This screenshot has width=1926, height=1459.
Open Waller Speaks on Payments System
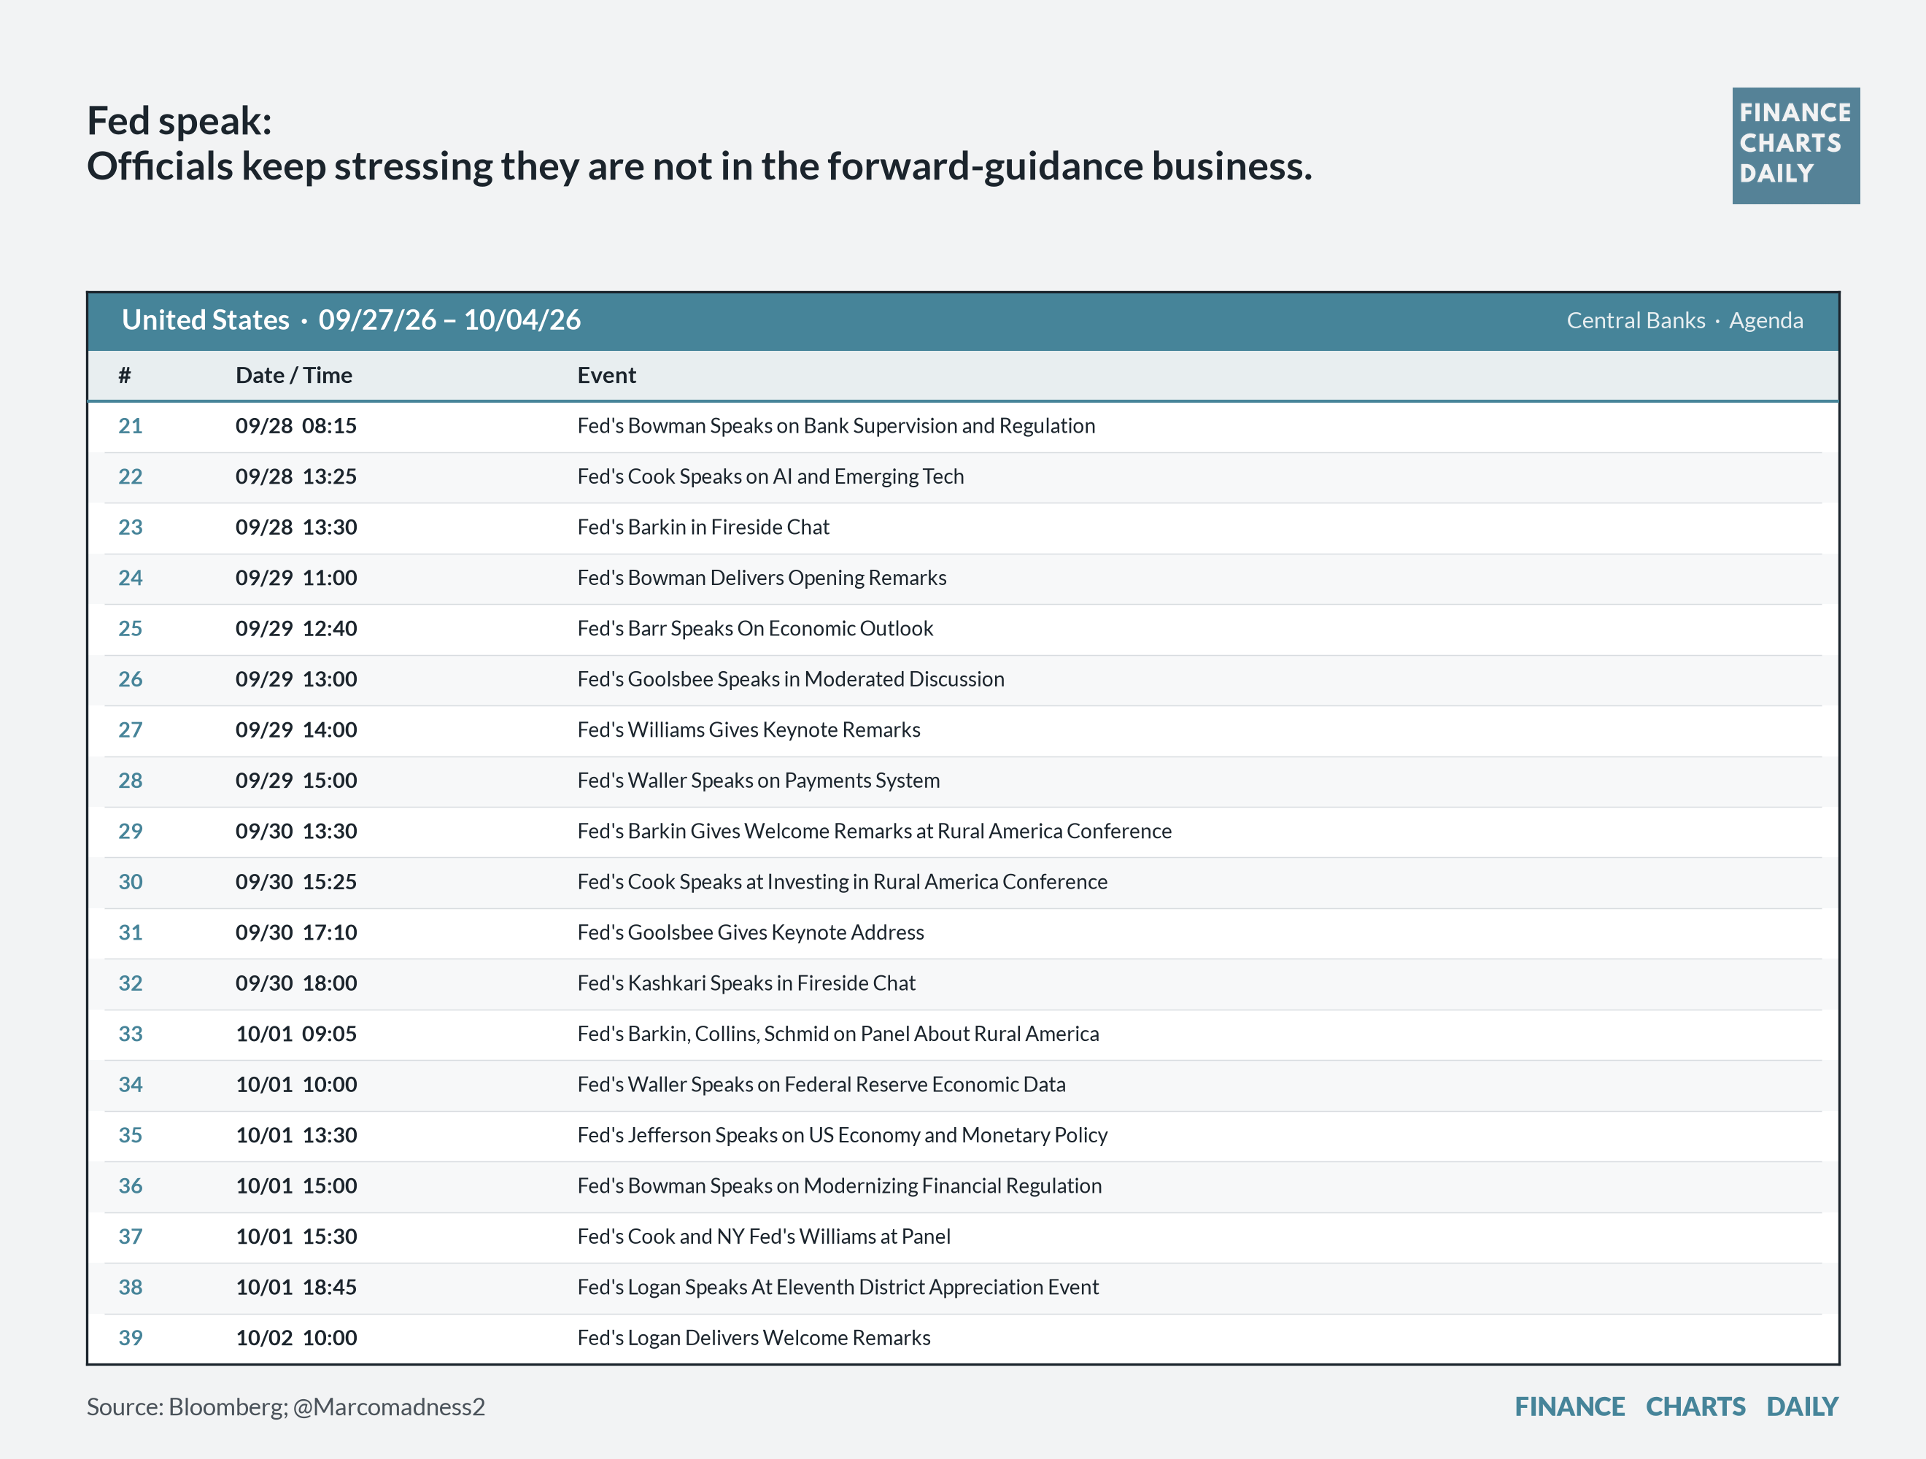[759, 780]
